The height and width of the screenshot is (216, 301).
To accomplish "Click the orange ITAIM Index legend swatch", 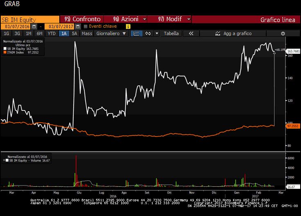I will click(5, 53).
